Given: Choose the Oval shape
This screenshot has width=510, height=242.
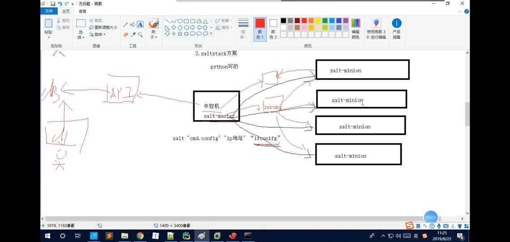Looking at the screenshot, I should (180, 21).
